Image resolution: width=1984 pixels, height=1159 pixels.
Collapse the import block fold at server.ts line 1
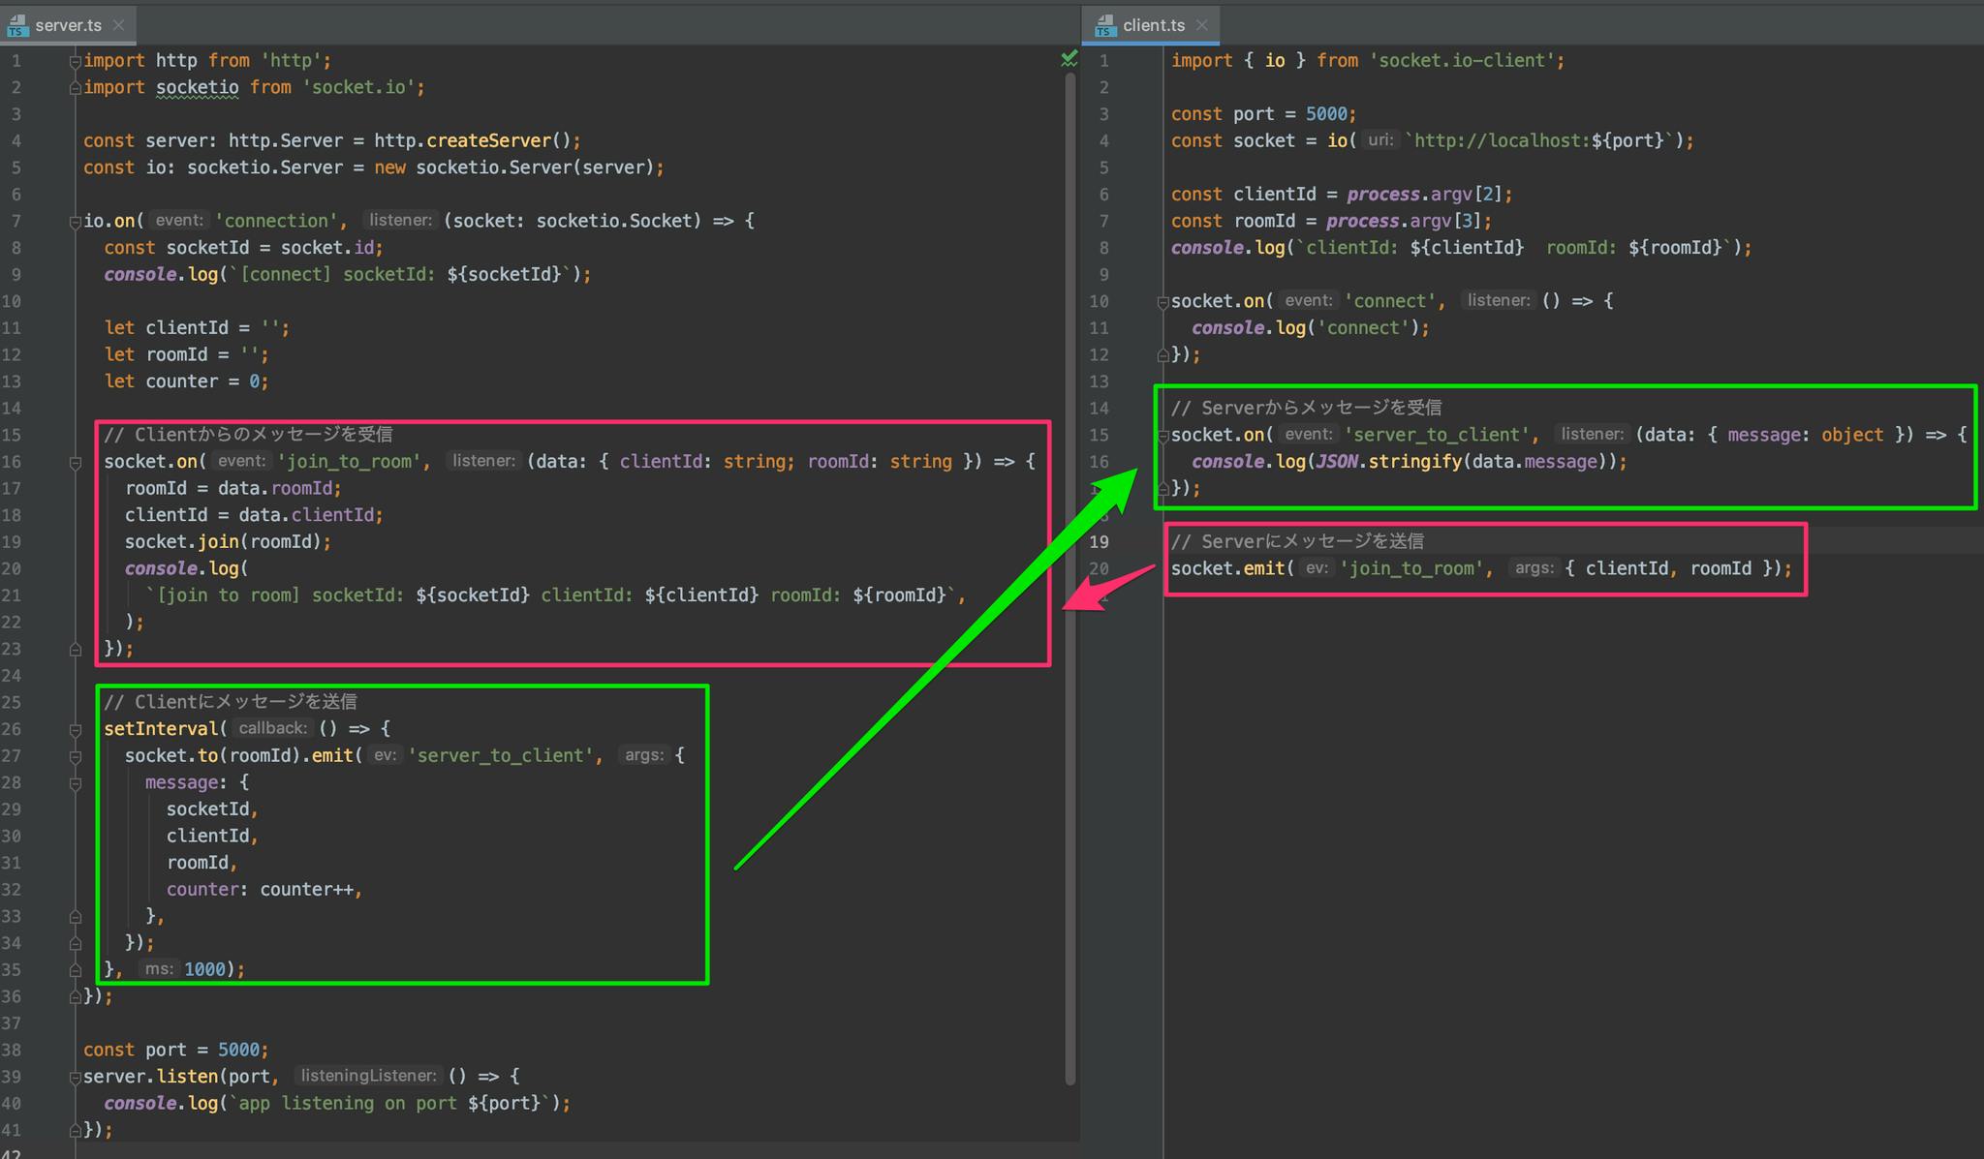coord(75,61)
